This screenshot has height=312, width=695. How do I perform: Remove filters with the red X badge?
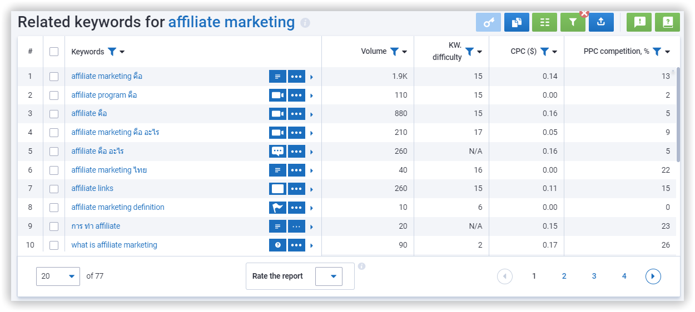point(584,13)
